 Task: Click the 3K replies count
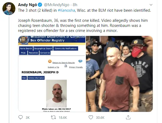28,118
